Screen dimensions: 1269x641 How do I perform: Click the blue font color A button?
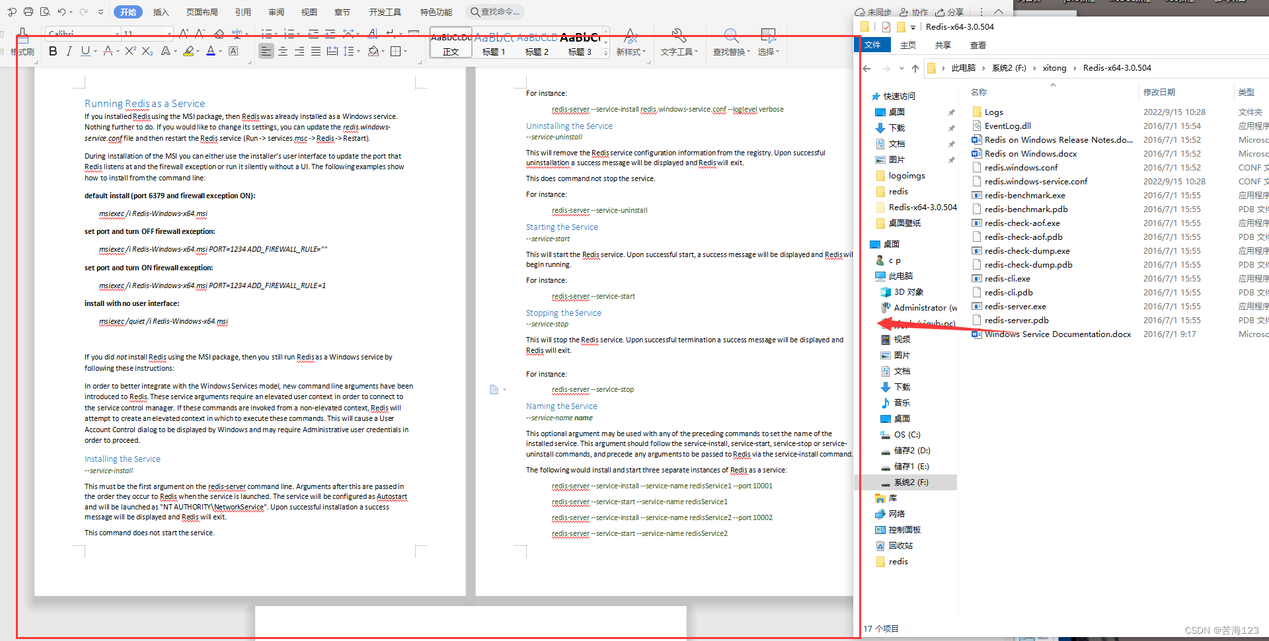(x=210, y=51)
